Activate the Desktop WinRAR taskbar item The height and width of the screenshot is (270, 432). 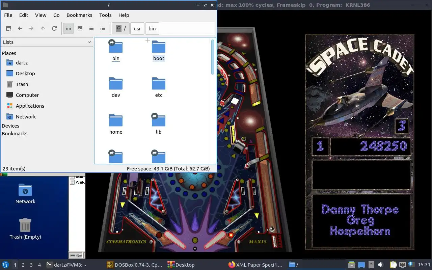point(196,265)
